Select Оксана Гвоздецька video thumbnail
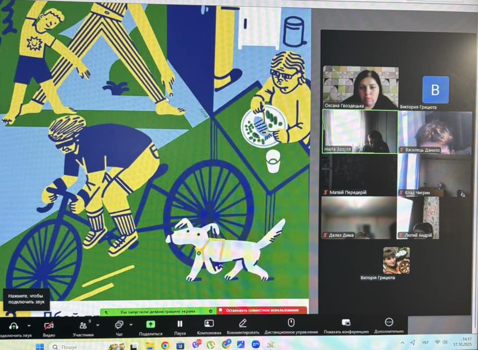Image resolution: width=478 pixels, height=350 pixels. coord(360,87)
